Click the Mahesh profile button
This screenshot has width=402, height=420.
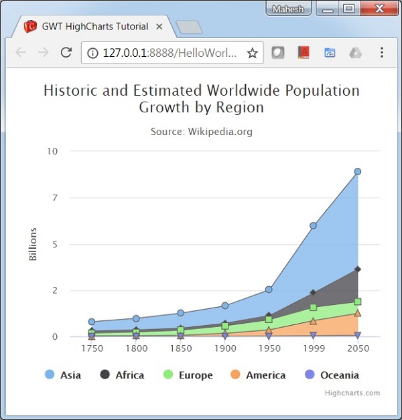click(x=288, y=9)
